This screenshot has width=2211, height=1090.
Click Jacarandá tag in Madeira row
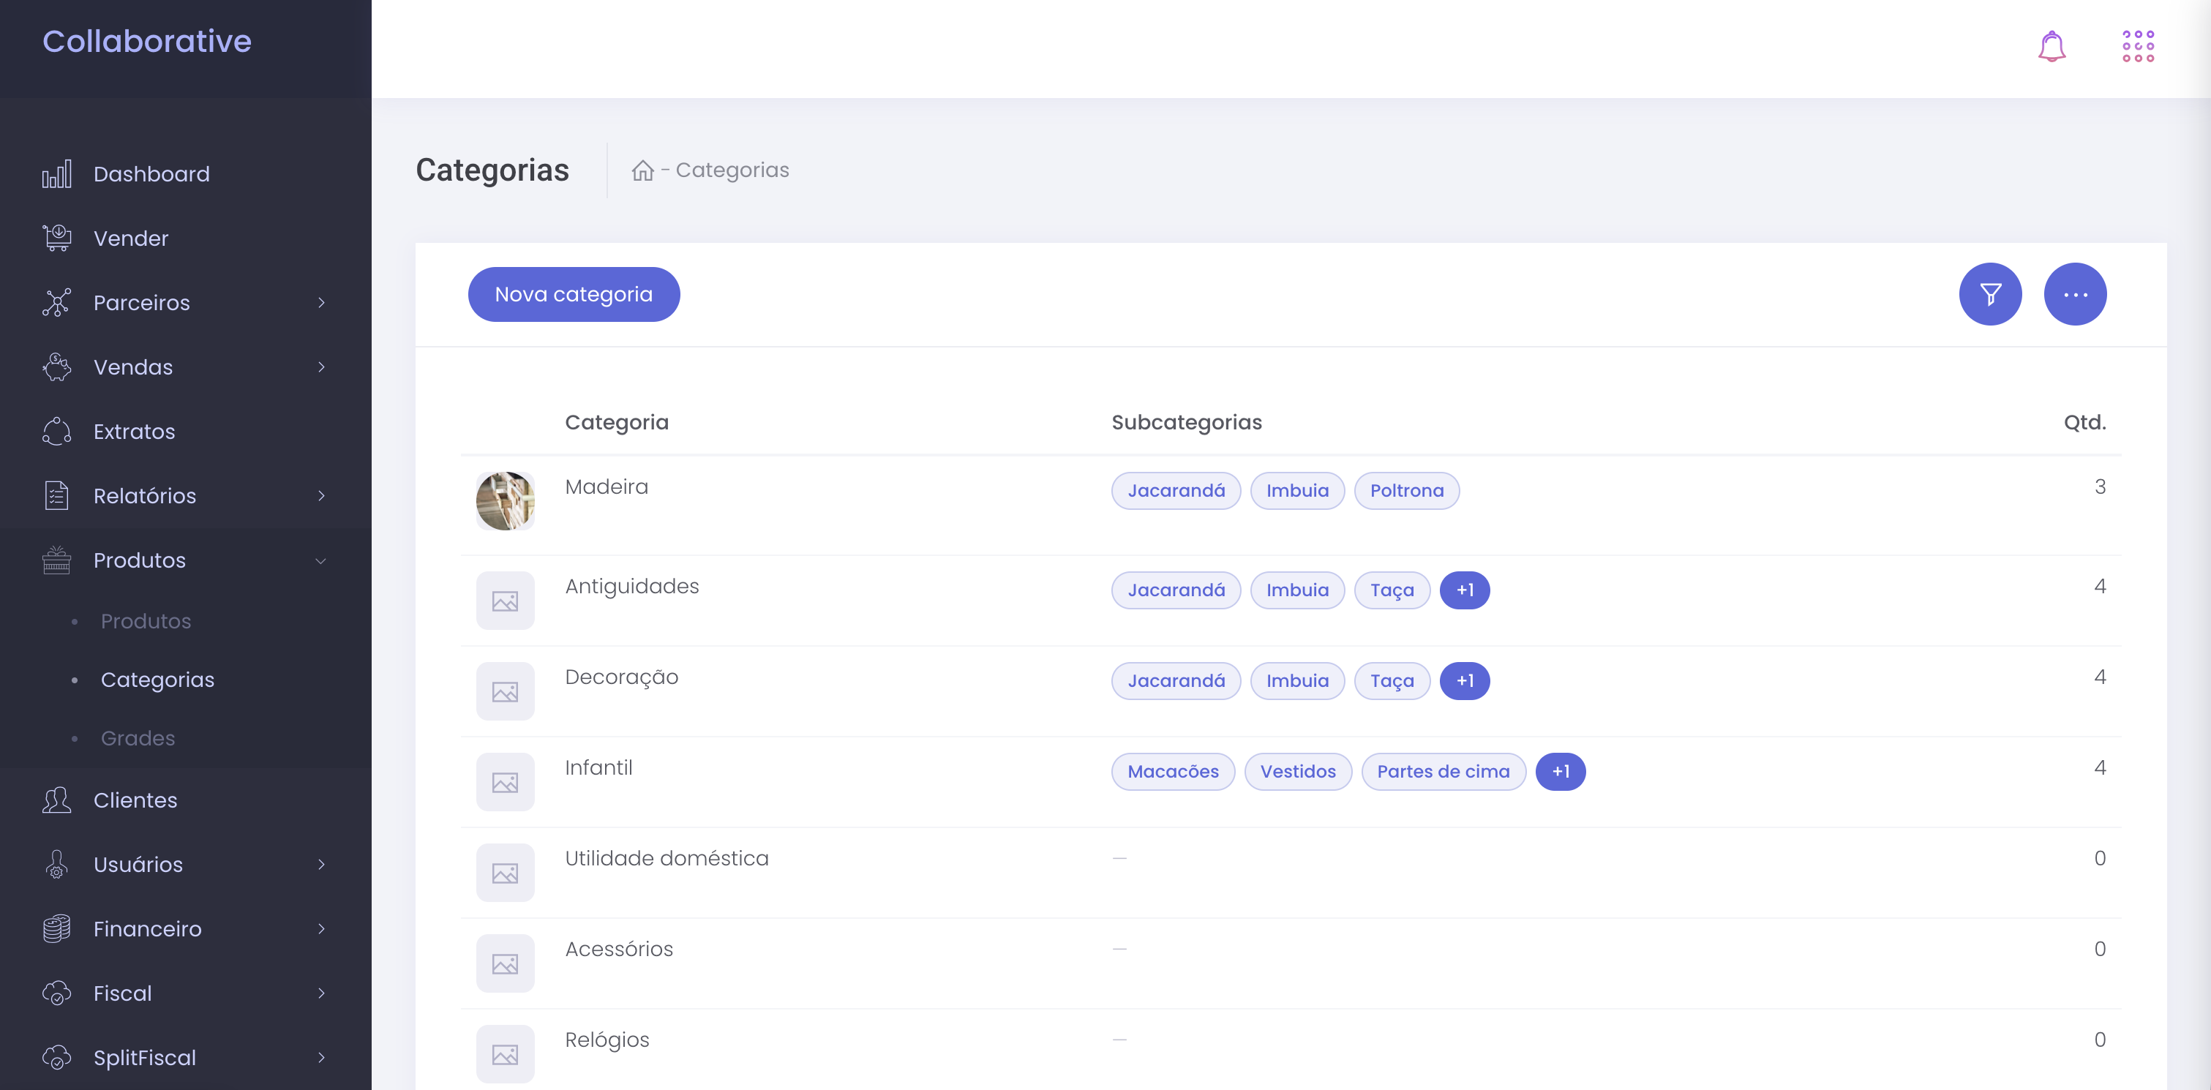coord(1176,491)
